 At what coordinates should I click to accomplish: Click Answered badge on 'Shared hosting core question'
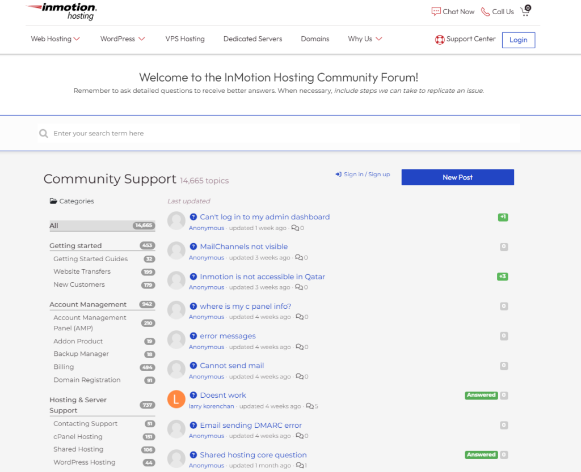tap(481, 454)
